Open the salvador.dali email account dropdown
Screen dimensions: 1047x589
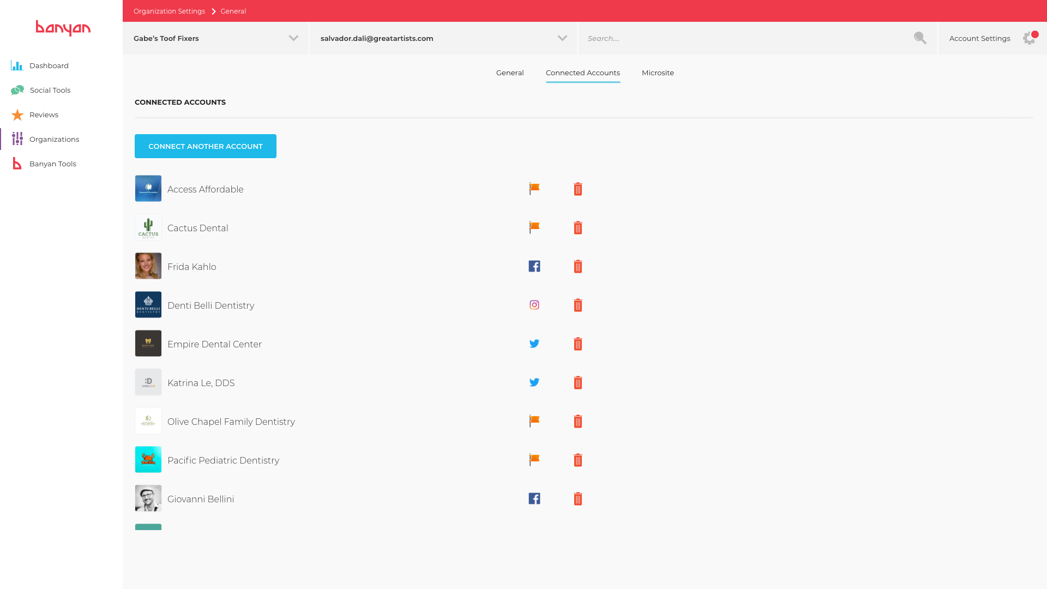click(x=562, y=38)
